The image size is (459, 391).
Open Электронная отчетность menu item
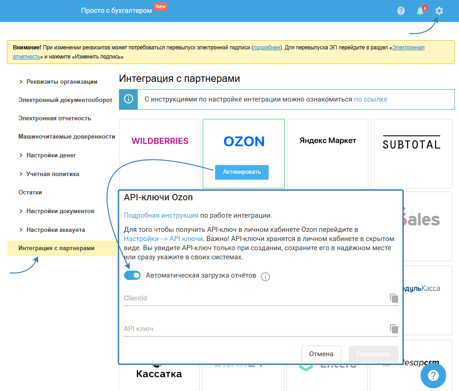tap(55, 118)
